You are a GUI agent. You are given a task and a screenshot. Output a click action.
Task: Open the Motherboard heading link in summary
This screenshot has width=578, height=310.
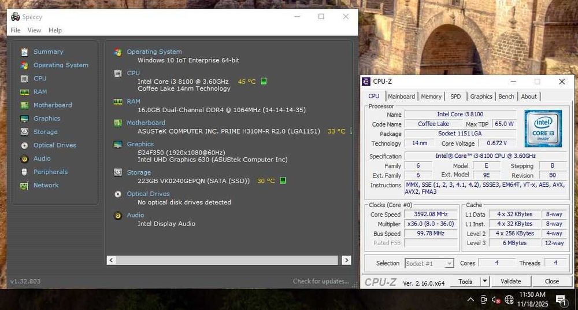pos(146,123)
